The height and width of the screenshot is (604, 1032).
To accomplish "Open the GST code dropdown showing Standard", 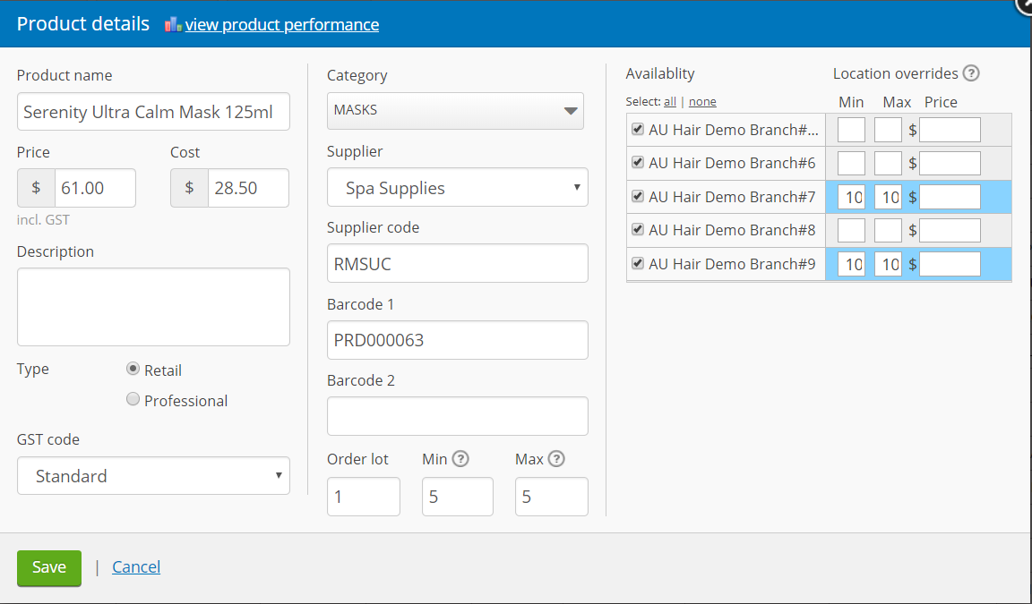I will 153,475.
